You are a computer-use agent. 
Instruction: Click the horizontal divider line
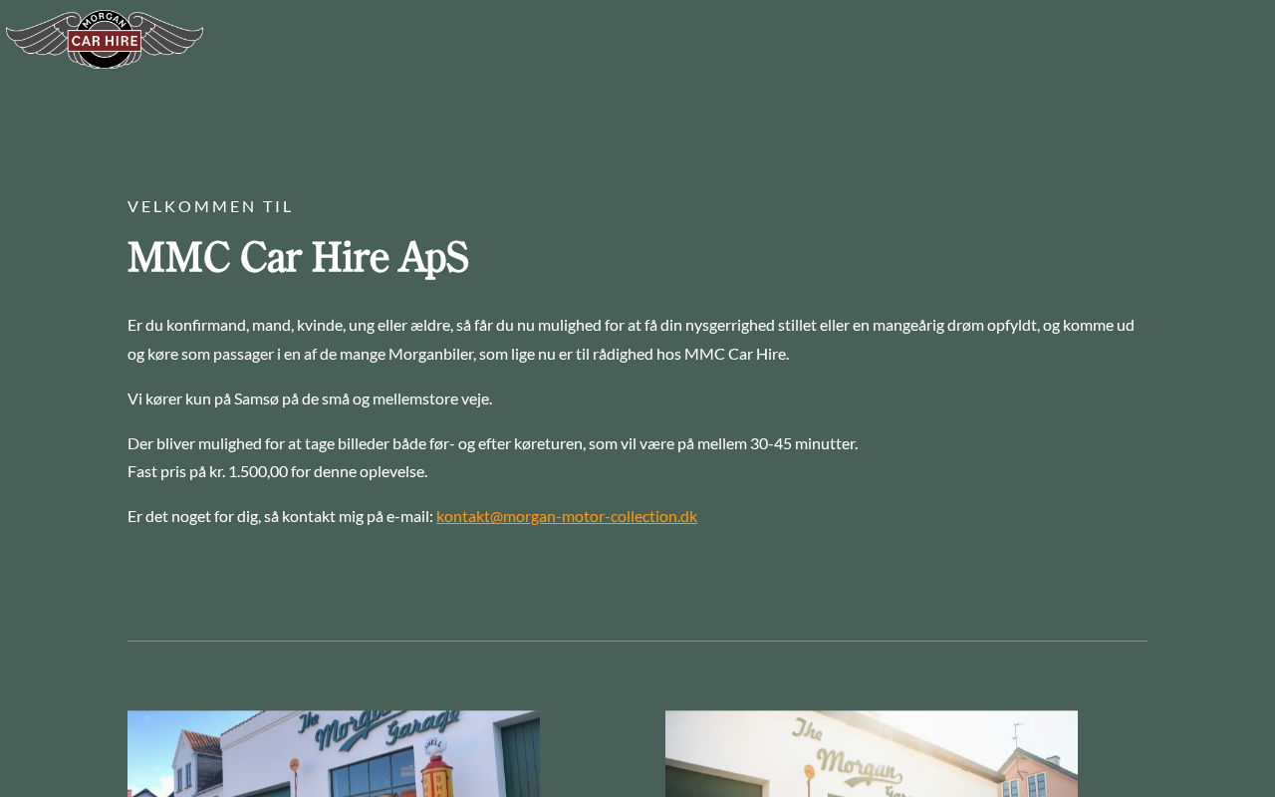(x=637, y=641)
